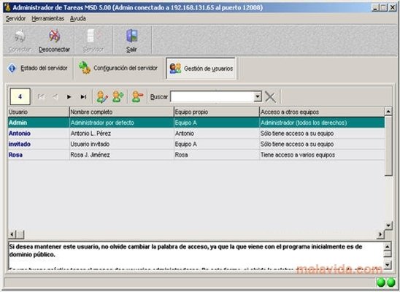Select the Rosa user row

(x=196, y=155)
